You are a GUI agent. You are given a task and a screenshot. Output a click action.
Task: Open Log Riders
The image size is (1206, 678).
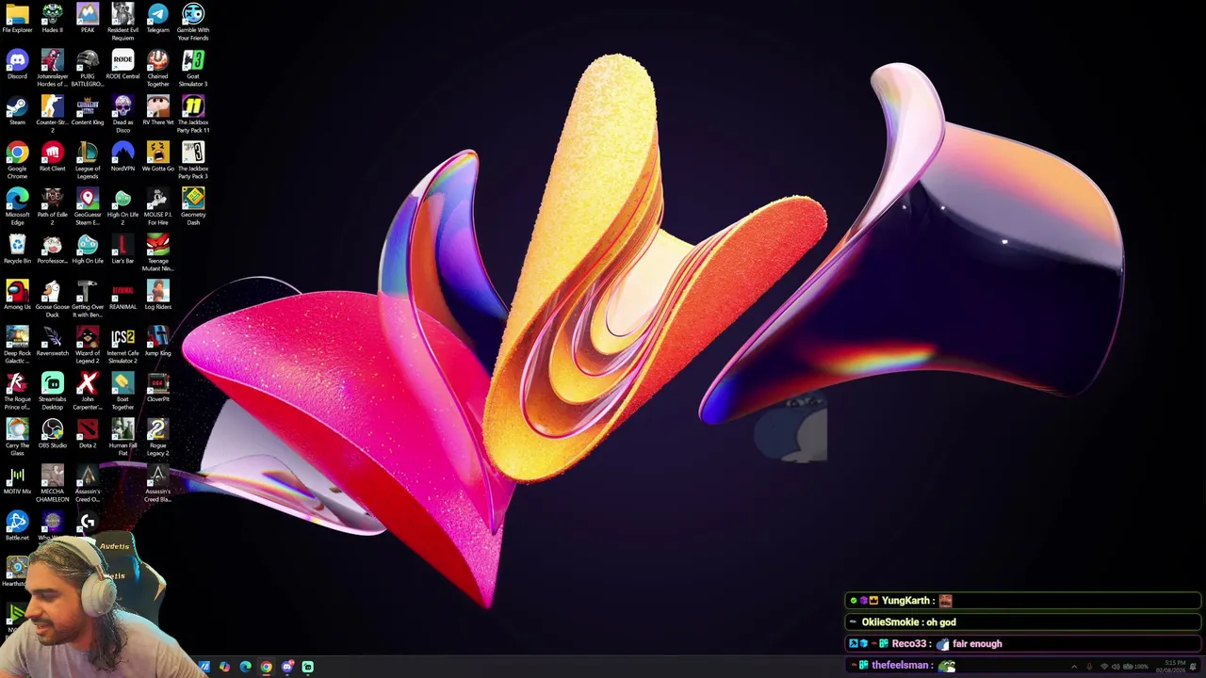(157, 296)
